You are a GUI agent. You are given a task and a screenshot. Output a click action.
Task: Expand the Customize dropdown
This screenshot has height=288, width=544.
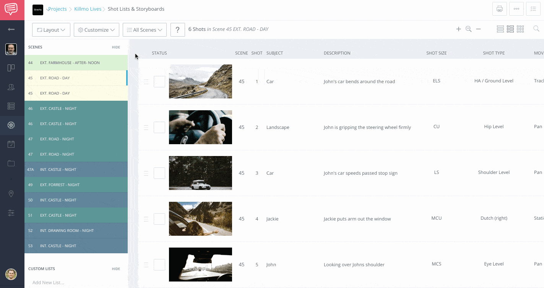96,29
